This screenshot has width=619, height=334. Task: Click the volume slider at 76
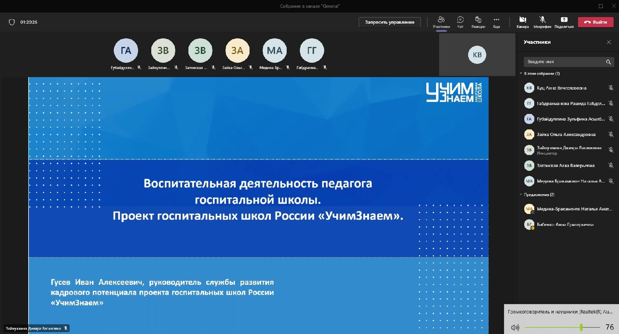581,327
